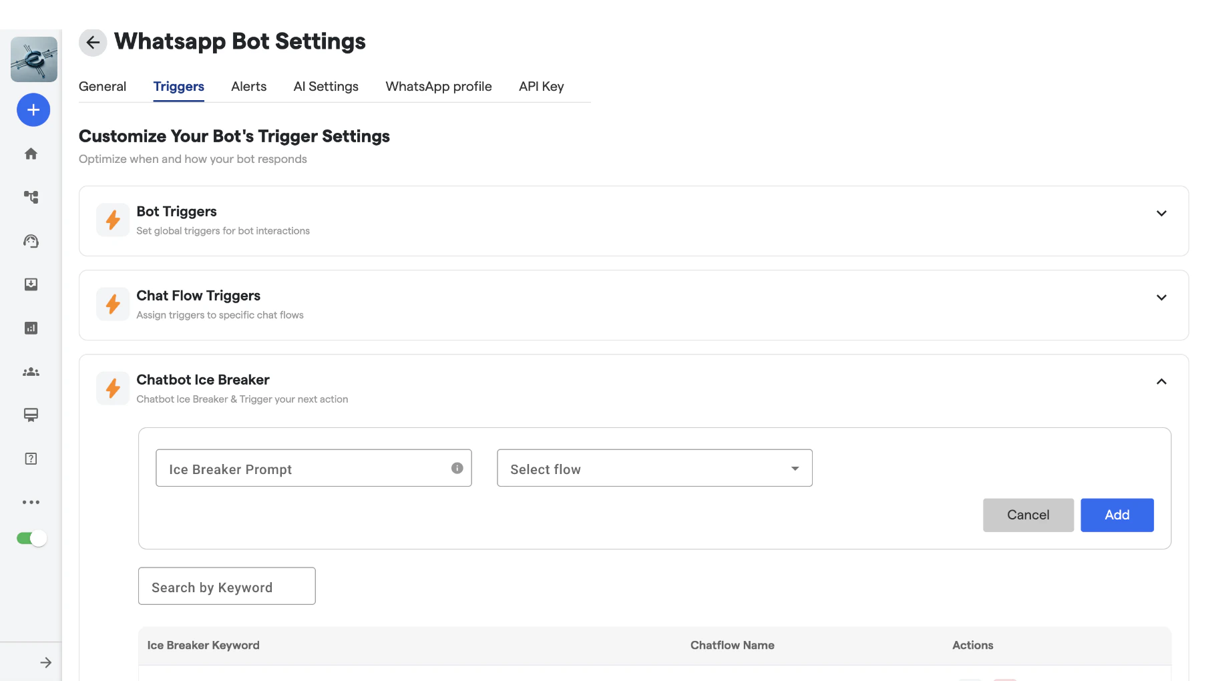Click the Search by Keyword field
The height and width of the screenshot is (681, 1206).
pyautogui.click(x=227, y=586)
